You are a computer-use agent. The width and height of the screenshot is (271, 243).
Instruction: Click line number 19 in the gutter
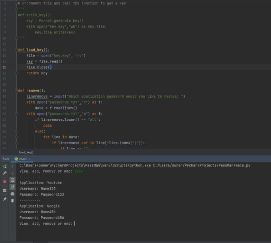click(x=4, y=90)
